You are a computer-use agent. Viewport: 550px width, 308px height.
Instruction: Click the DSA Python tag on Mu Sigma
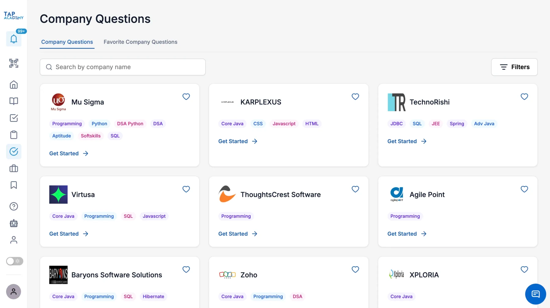click(x=130, y=124)
